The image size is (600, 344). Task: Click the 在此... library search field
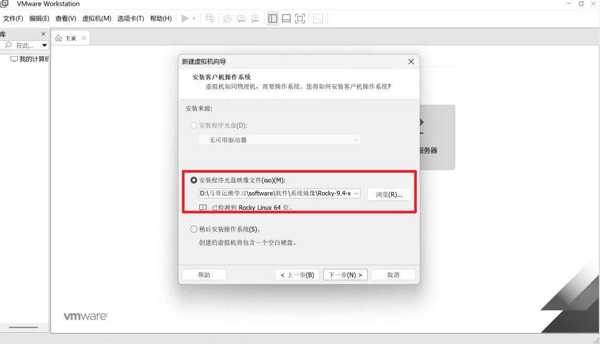point(25,45)
